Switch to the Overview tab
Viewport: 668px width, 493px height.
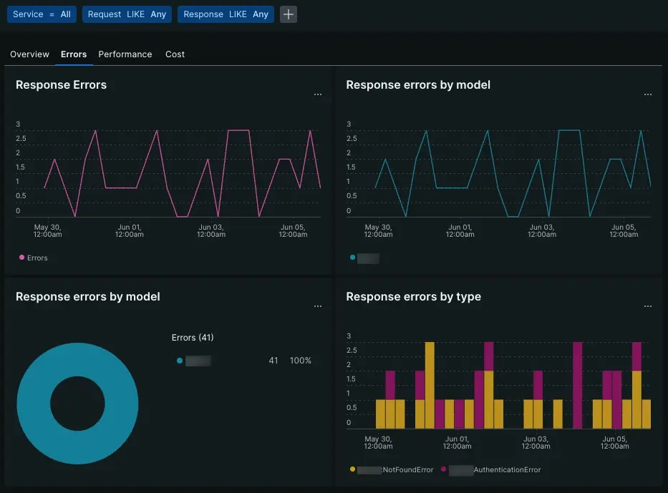(x=29, y=54)
